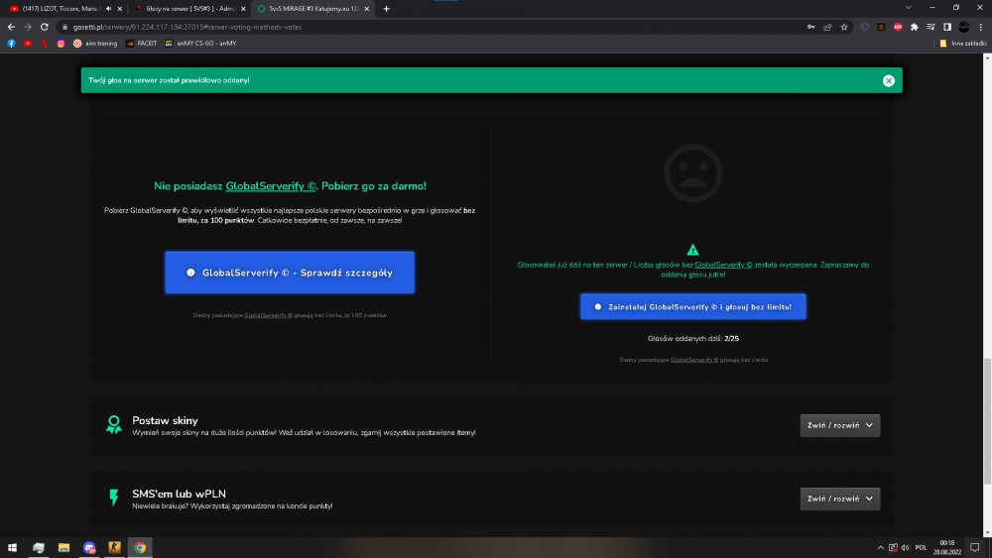Image resolution: width=992 pixels, height=558 pixels.
Task: Open the FACEIT bookmark
Action: point(141,44)
